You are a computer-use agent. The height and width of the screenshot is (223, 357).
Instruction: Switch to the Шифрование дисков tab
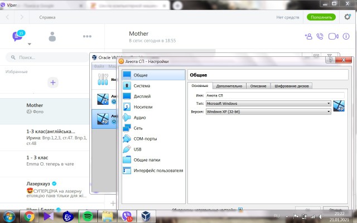pyautogui.click(x=291, y=86)
